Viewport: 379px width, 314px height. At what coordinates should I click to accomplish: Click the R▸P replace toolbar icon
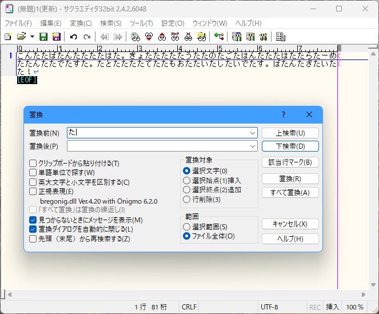coord(175,37)
